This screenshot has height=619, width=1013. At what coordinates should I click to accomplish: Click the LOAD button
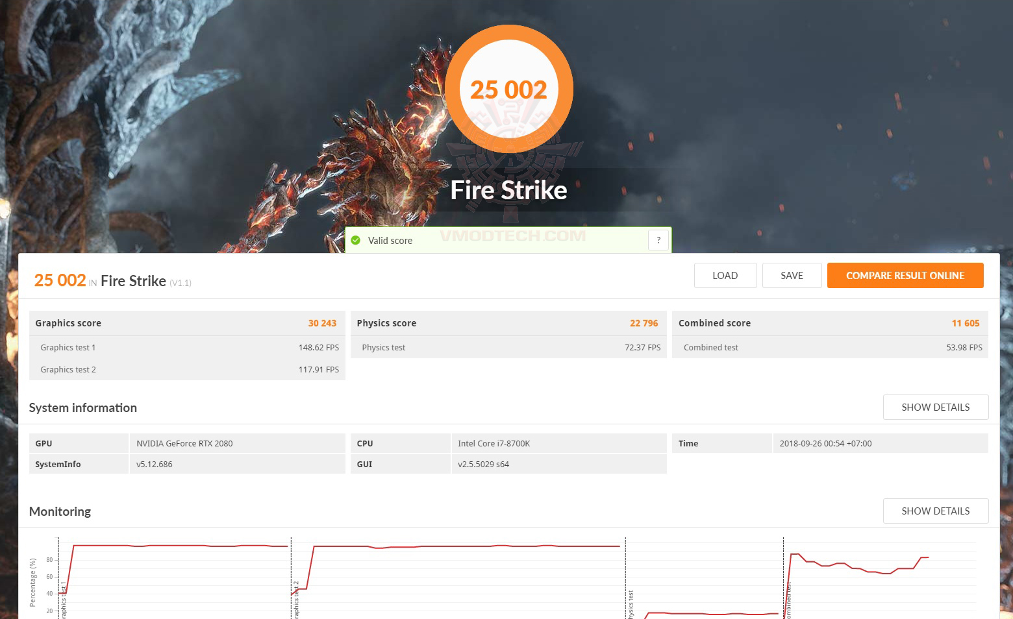(725, 275)
